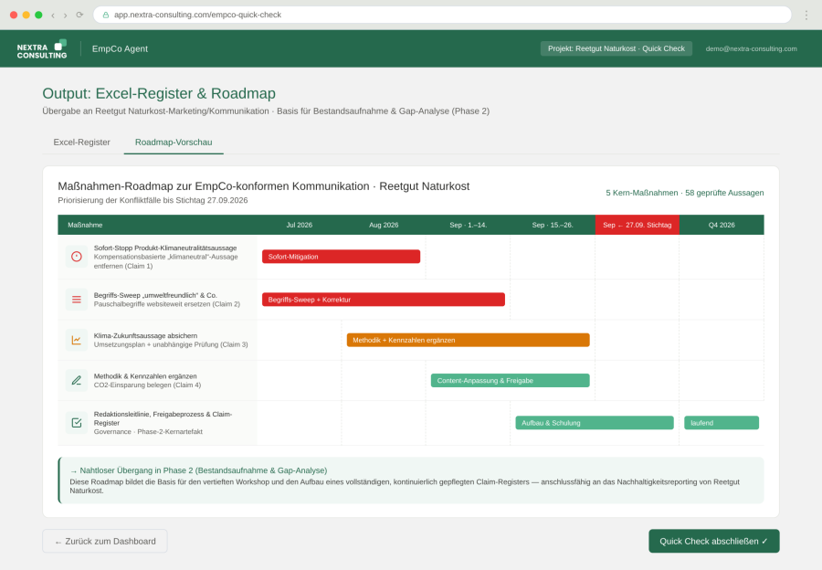Reload the page with the refresh icon
This screenshot has height=570, width=822.
point(79,15)
